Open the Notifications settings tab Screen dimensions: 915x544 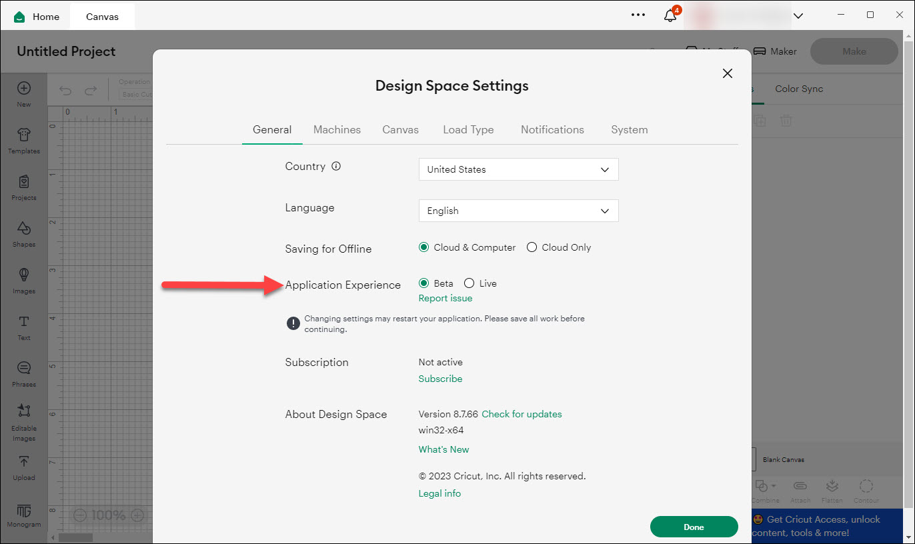click(x=552, y=130)
